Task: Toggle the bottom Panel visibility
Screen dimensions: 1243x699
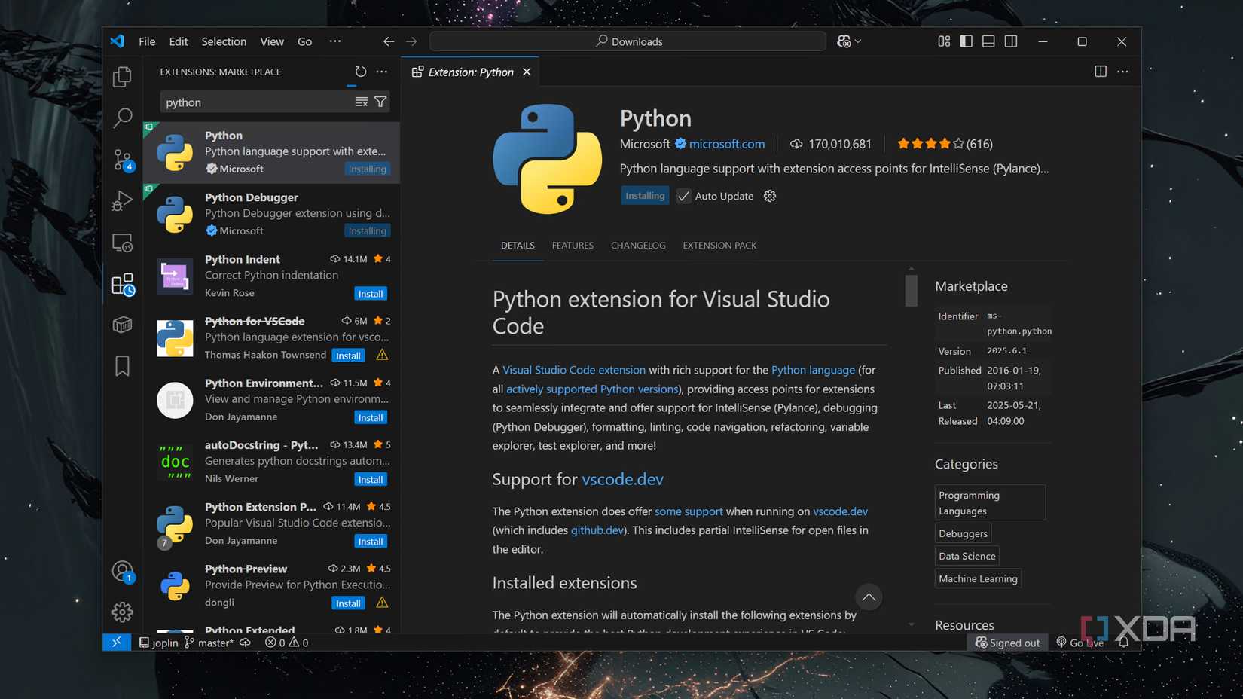Action: point(988,41)
